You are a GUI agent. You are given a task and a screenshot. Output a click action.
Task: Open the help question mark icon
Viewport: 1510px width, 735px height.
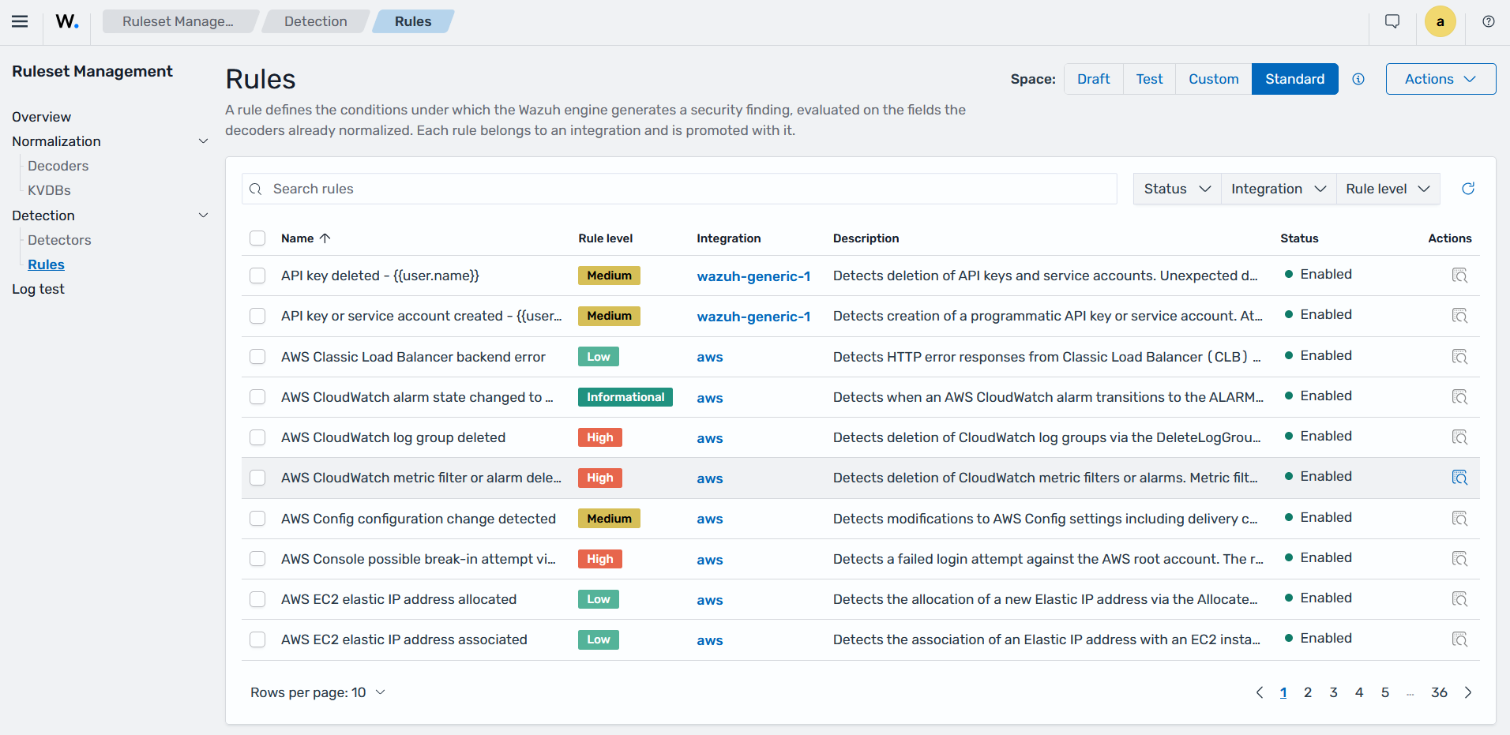1488,21
